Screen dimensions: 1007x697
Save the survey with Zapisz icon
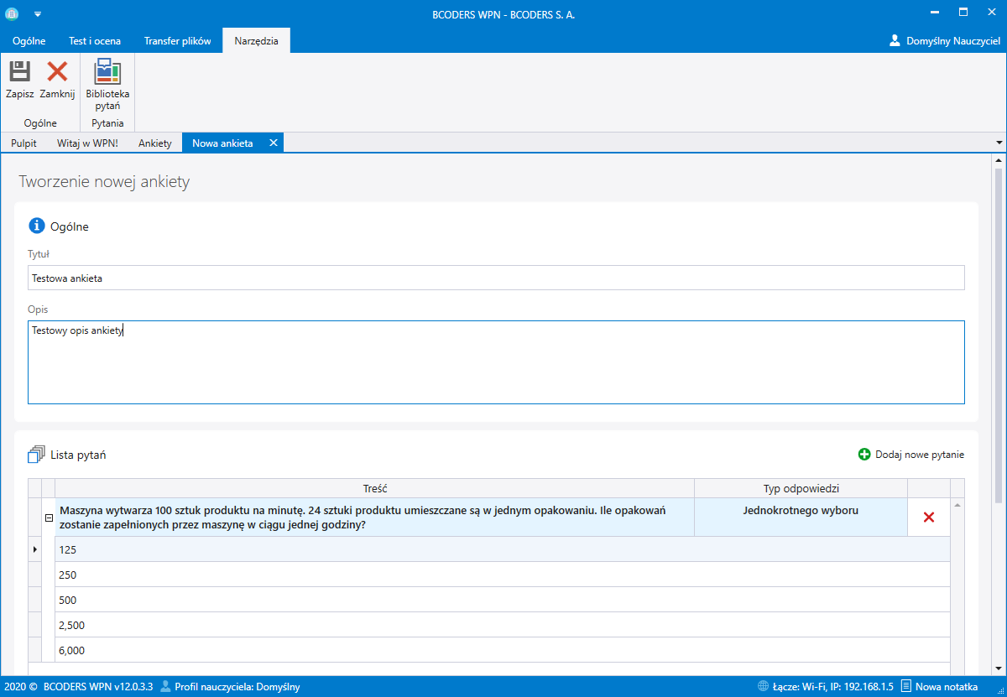[x=20, y=71]
